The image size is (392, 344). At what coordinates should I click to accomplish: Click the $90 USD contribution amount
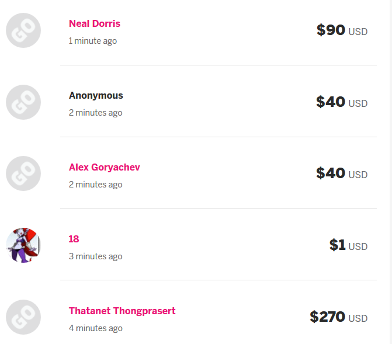tap(342, 30)
